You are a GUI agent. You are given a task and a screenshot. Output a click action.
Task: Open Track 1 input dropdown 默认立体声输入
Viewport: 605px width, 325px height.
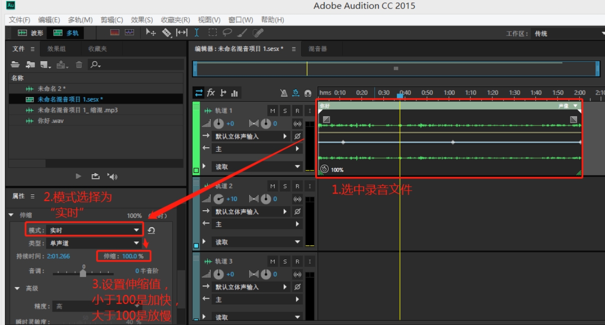251,136
